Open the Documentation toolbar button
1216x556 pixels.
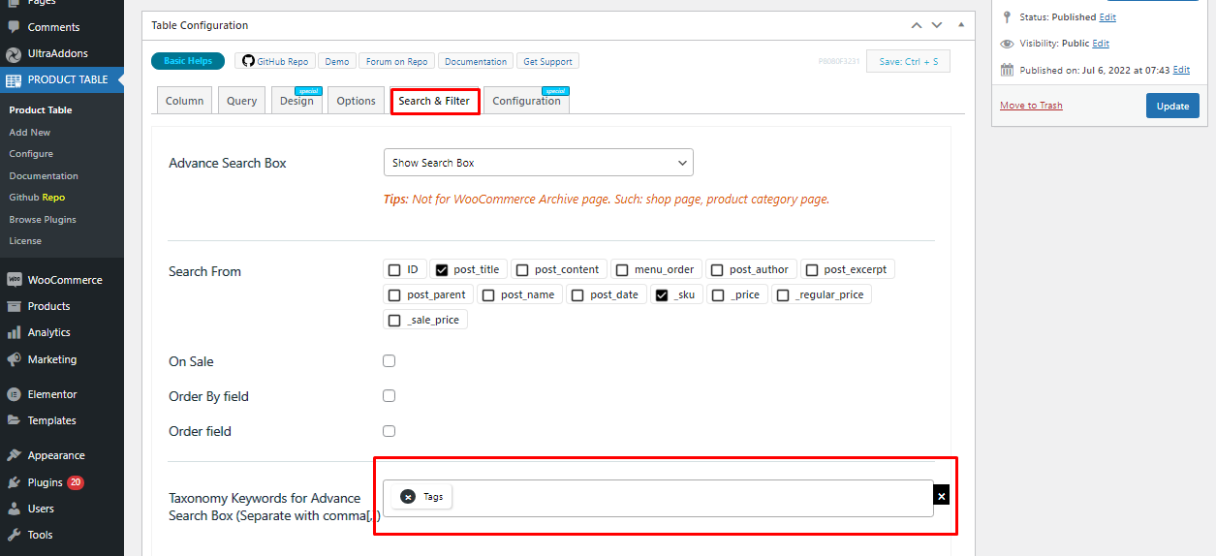click(x=476, y=61)
